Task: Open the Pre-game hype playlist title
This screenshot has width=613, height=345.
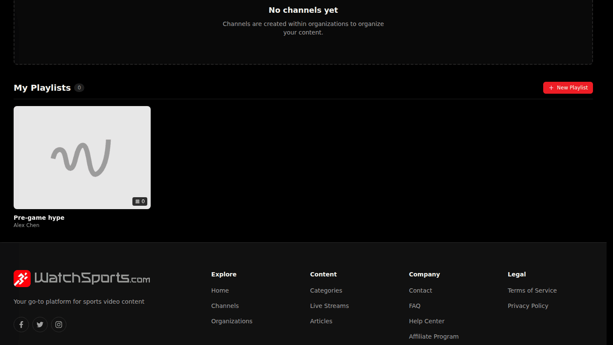Action: point(39,218)
